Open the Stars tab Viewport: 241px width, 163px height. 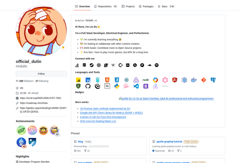pos(166,6)
